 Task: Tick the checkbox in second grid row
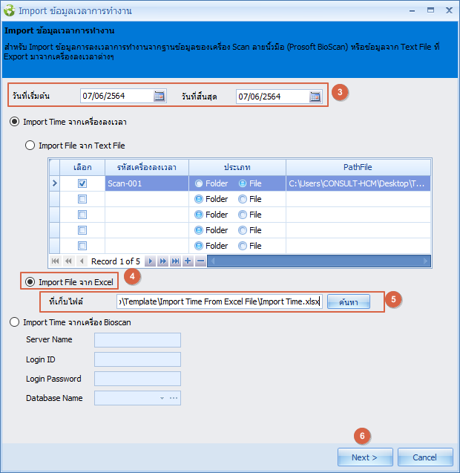pos(82,199)
